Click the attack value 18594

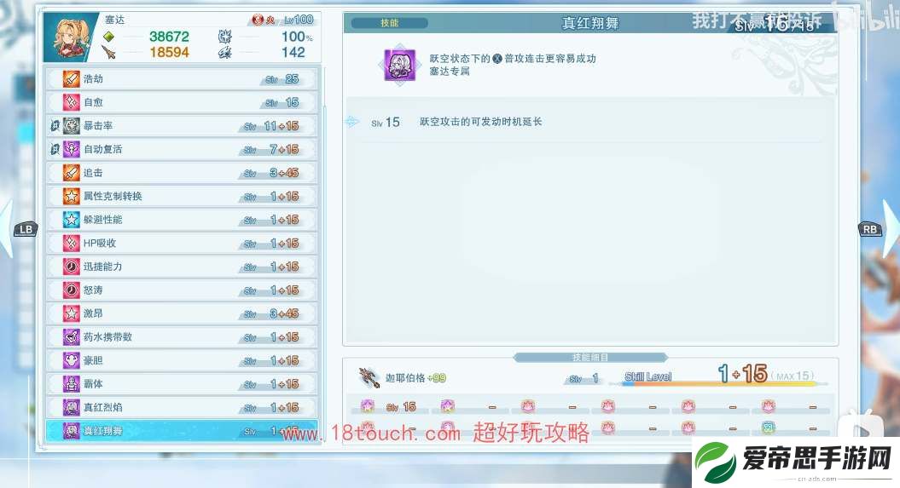[x=169, y=53]
